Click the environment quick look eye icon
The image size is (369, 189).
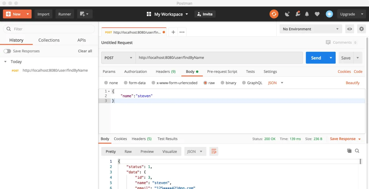coord(350,29)
